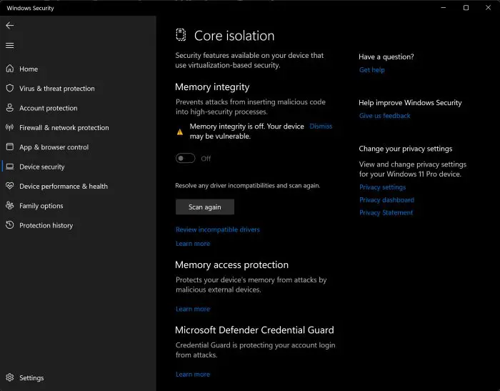Click Learn more under Memory access protection
Image resolution: width=500 pixels, height=391 pixels.
click(x=193, y=309)
